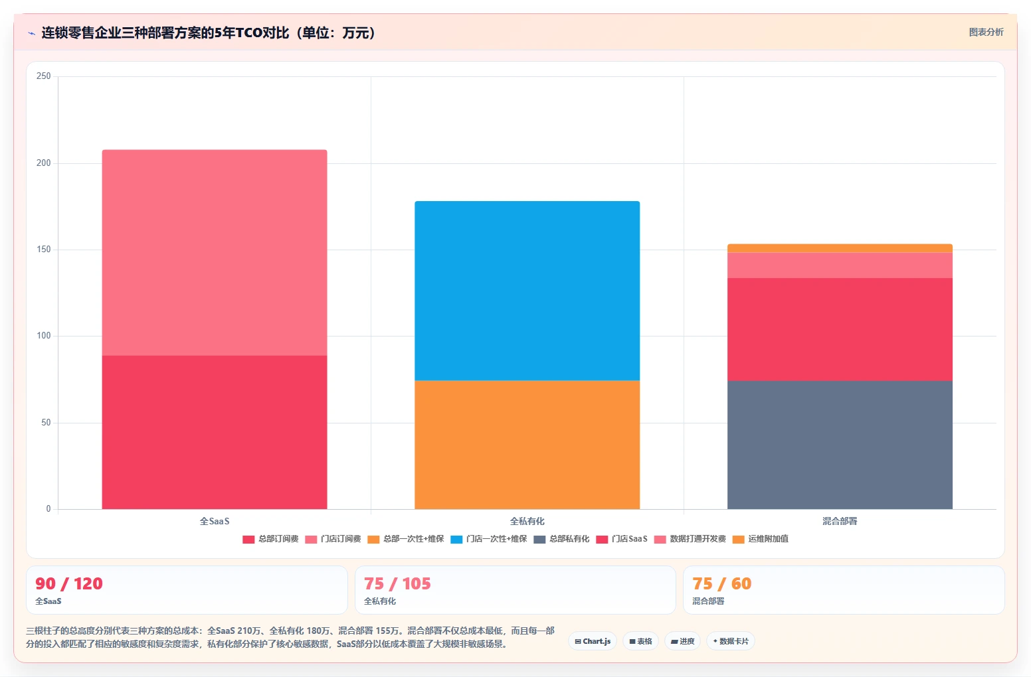Click the pink swatch beside 数据打通开发费

[660, 540]
